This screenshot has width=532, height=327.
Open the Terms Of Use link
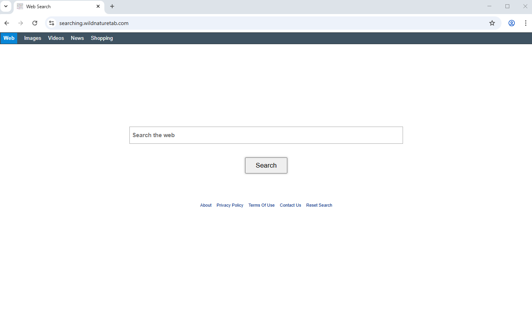[x=262, y=205]
